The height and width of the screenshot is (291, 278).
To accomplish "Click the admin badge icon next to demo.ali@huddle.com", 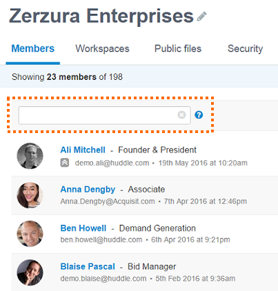I will click(65, 163).
